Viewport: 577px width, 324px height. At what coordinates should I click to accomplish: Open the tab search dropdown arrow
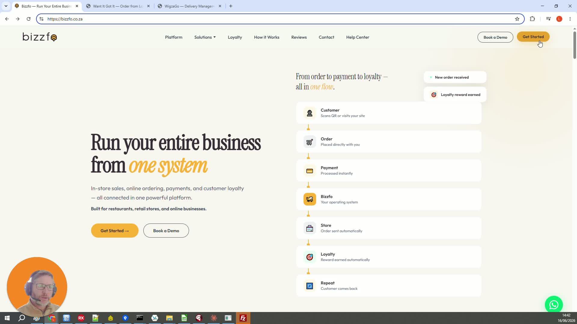tap(6, 6)
